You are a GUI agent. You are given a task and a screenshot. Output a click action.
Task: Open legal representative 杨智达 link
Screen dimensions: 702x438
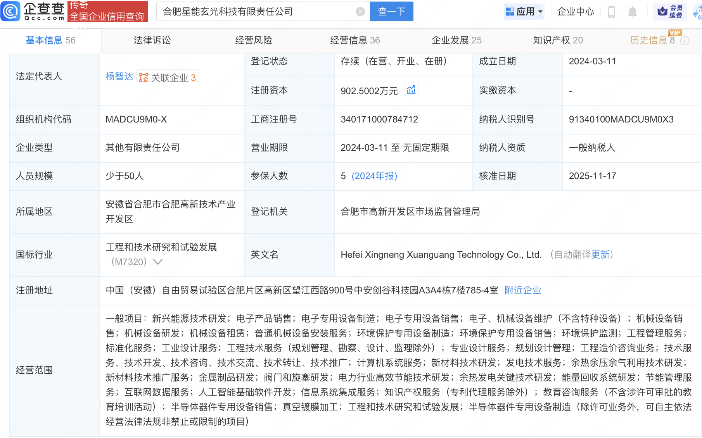[x=119, y=76]
